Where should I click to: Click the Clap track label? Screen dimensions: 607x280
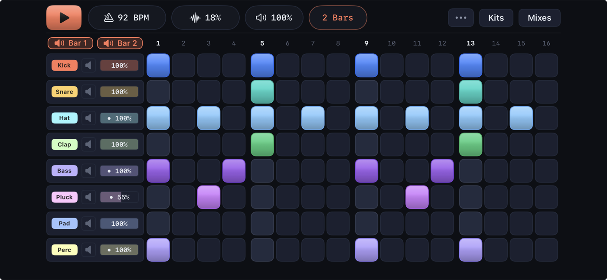[x=64, y=144]
